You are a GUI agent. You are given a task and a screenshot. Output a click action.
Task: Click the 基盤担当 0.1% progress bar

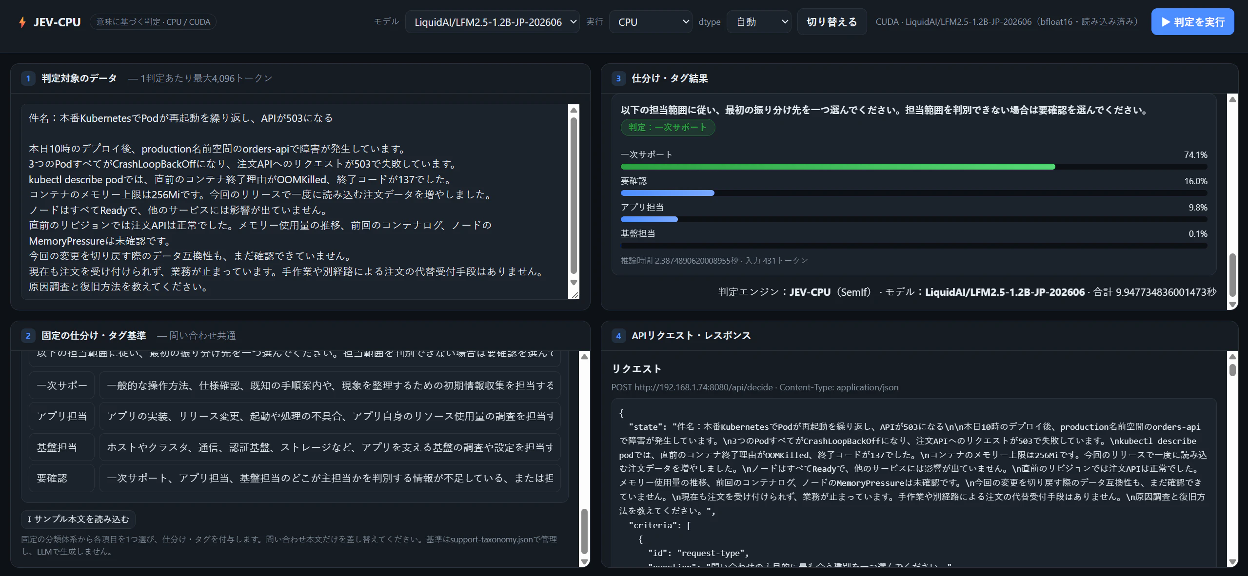coord(914,246)
